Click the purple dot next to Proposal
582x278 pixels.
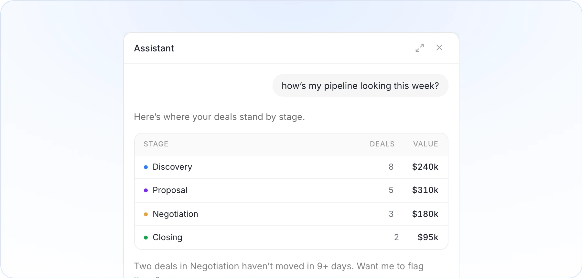pos(146,190)
